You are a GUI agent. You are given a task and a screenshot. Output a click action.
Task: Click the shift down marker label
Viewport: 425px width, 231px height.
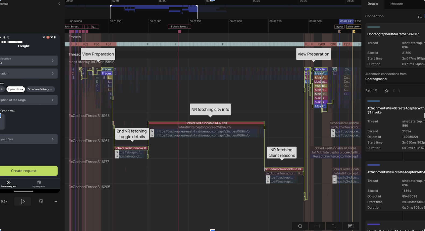[x=354, y=27]
